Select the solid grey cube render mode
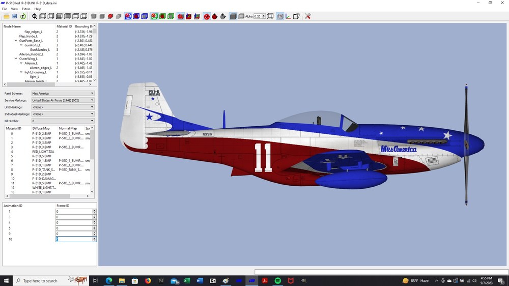The width and height of the screenshot is (509, 286). click(x=233, y=16)
